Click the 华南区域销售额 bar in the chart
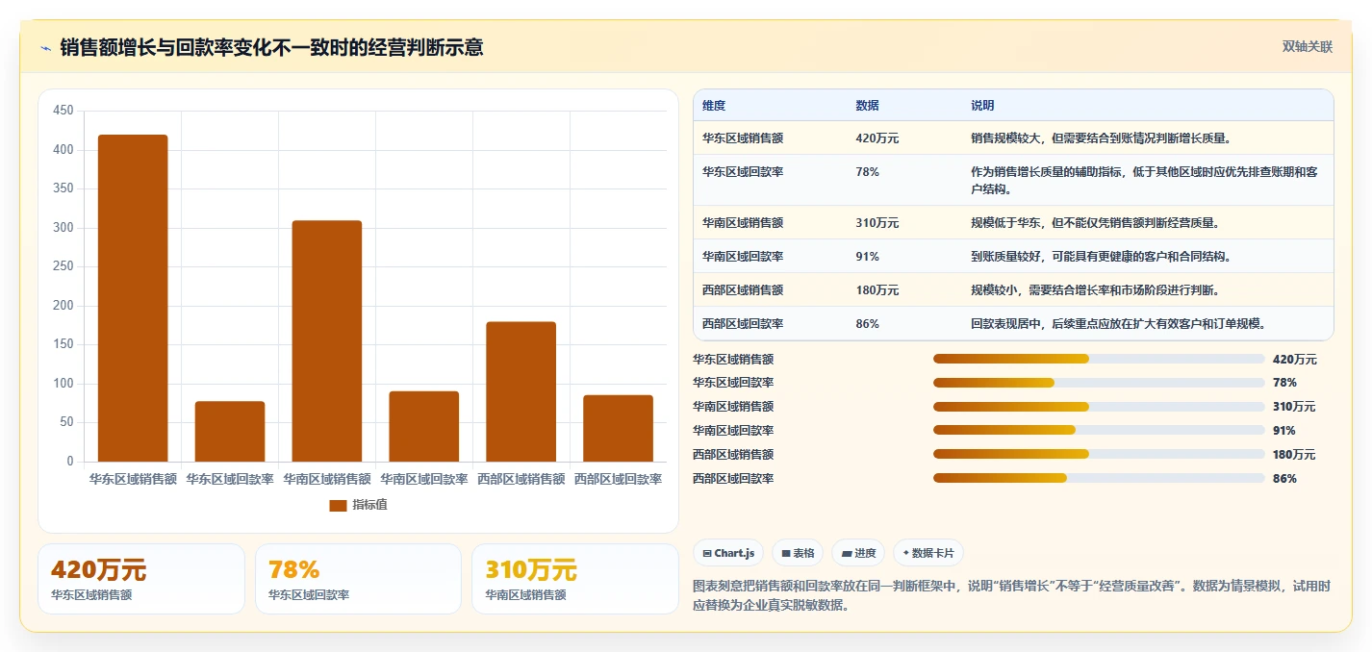The image size is (1372, 652). coord(327,341)
